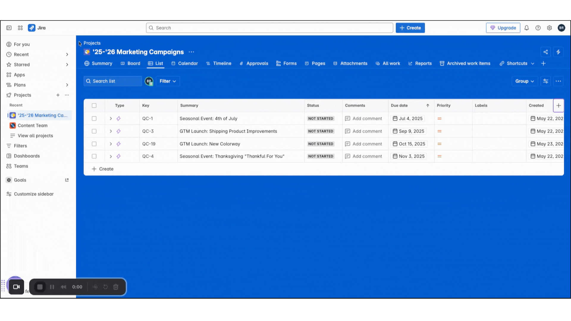Open the Jira home icon
571x321 pixels.
coord(32,28)
